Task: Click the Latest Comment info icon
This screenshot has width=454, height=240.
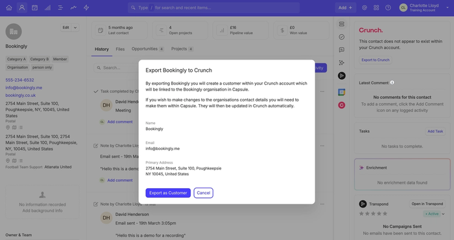Action: pos(392,83)
